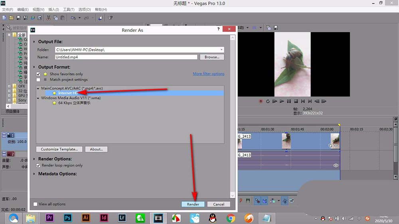This screenshot has height=224, width=399.
Task: Enable Match project settings checkbox
Action: (x=38, y=80)
